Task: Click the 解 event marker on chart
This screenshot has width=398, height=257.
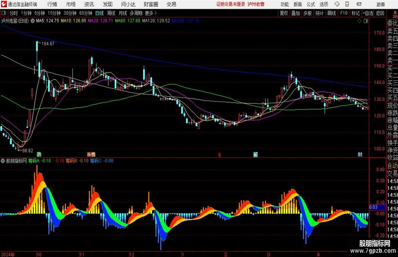Action: [x=255, y=154]
